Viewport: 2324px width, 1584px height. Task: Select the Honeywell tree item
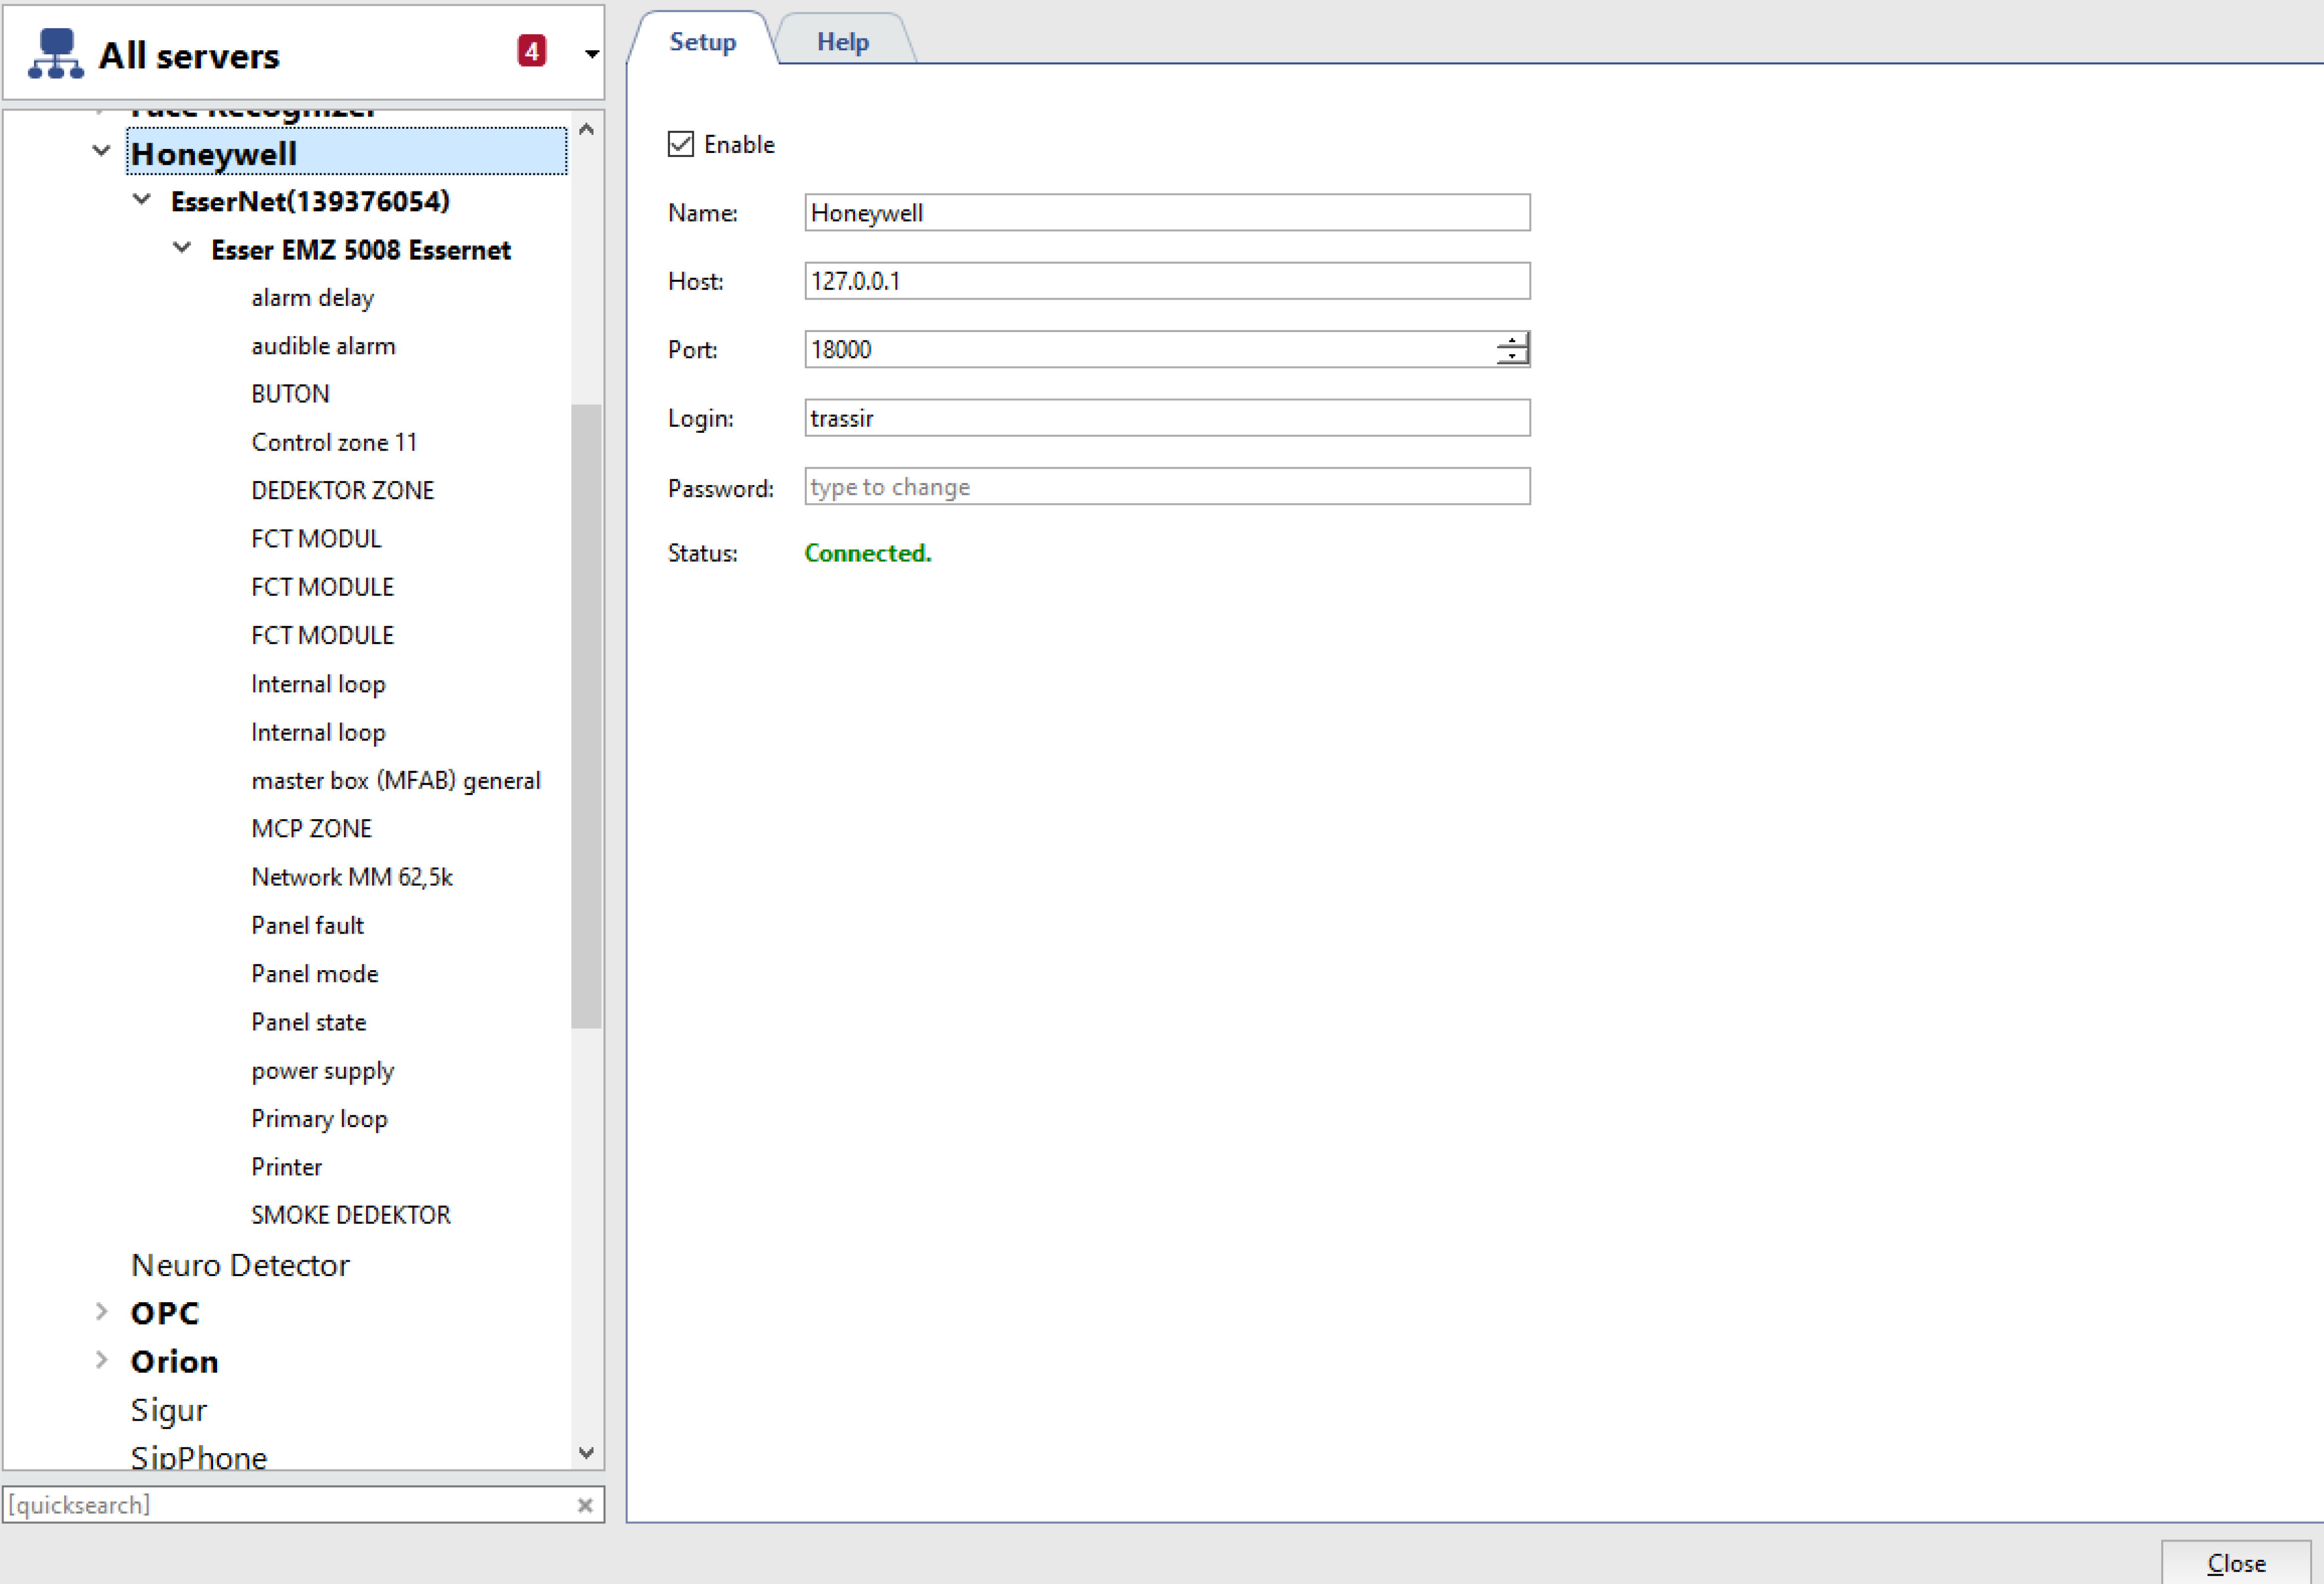point(347,152)
